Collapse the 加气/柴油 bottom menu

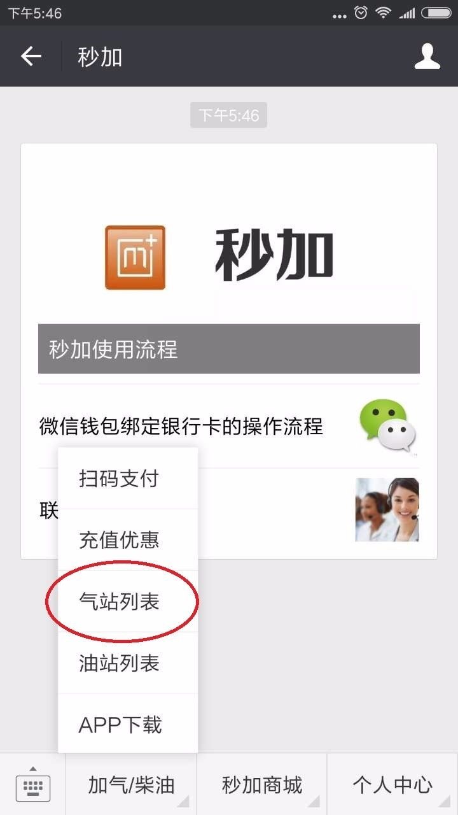point(131,784)
